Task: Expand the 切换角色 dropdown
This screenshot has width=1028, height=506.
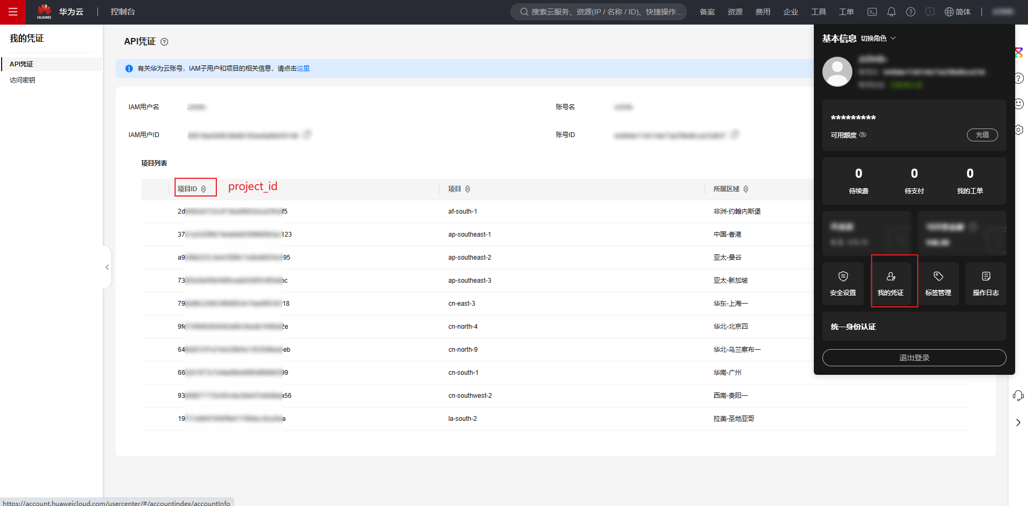Action: pos(878,39)
